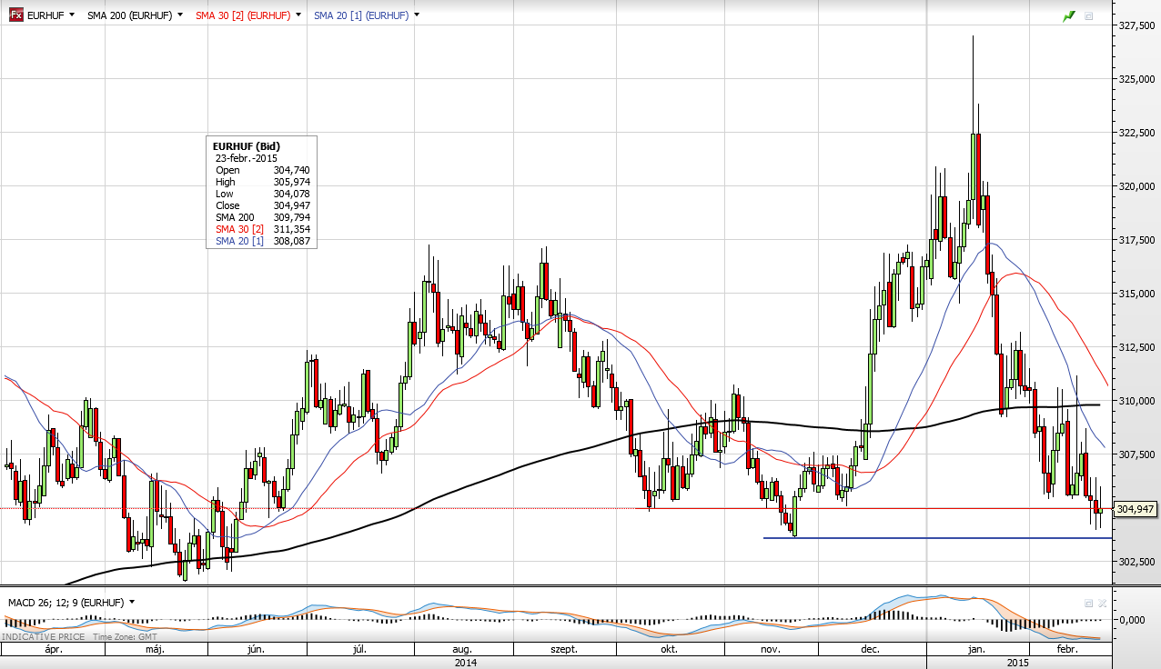
Task: Click the 'jan.' month on time axis
Action: (977, 650)
